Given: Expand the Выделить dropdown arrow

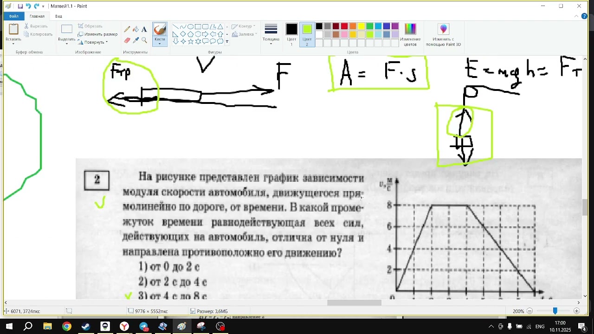Looking at the screenshot, I should click(67, 44).
